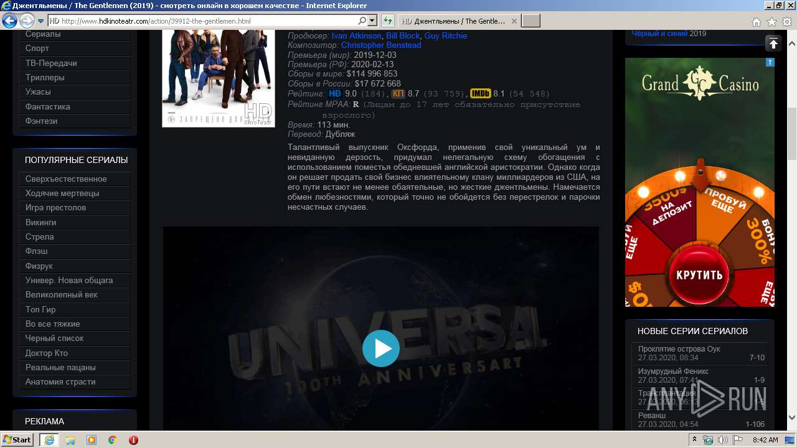This screenshot has height=448, width=797.
Task: Click the vertical scrollbar down arrow
Action: point(792,418)
